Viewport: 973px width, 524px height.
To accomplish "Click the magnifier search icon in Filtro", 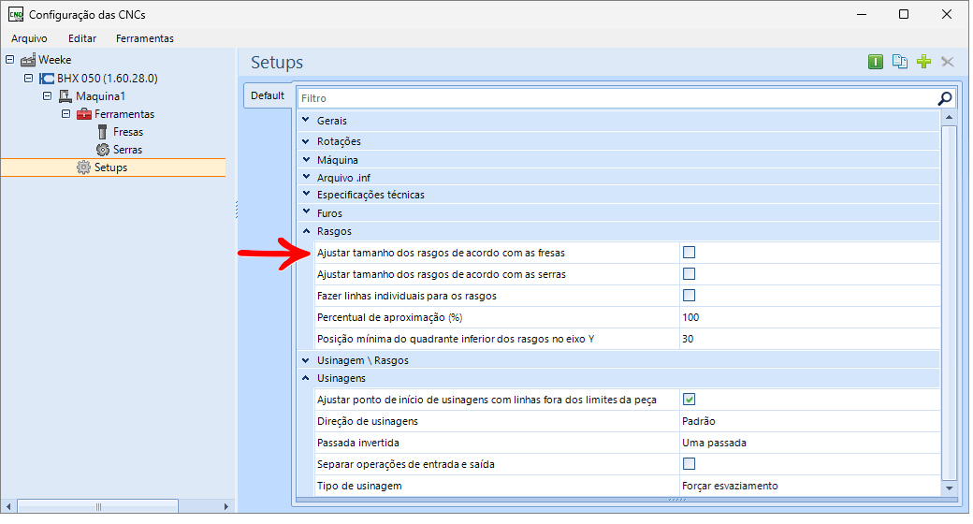I will click(x=944, y=98).
